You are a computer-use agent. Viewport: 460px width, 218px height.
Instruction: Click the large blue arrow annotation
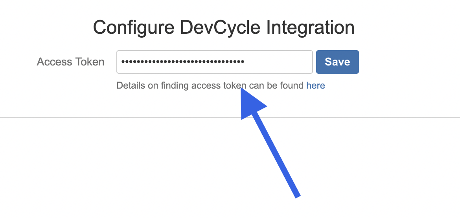(271, 149)
